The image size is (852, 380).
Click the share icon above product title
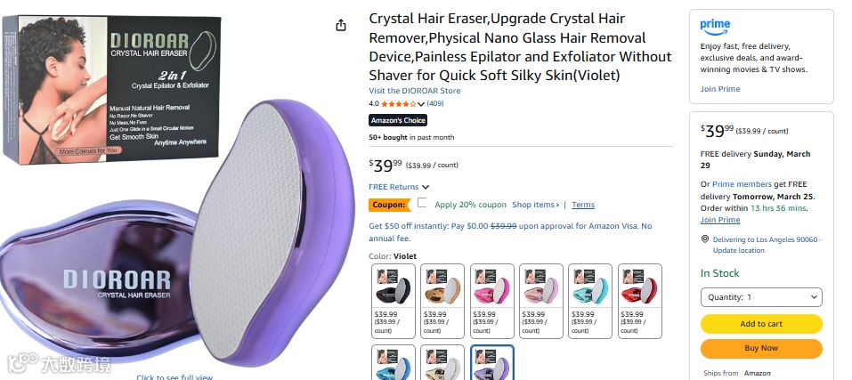click(341, 25)
